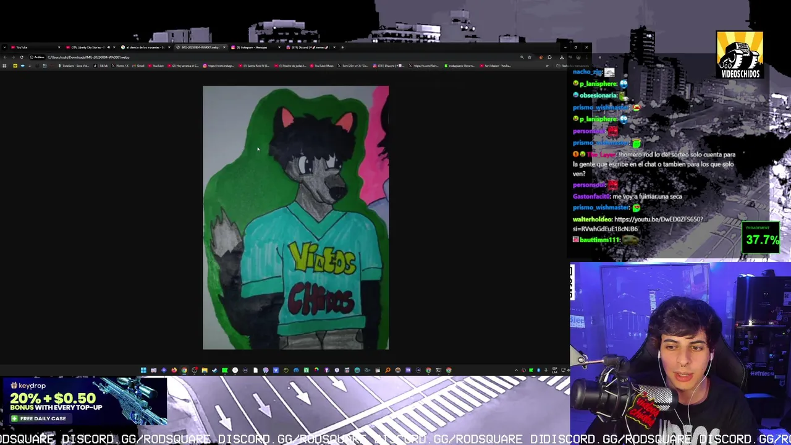The width and height of the screenshot is (791, 445).
Task: Bookmark this page with the star icon
Action: [x=530, y=57]
